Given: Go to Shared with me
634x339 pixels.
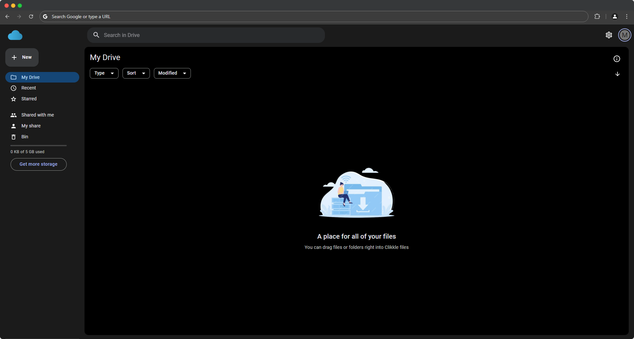Looking at the screenshot, I should click(x=42, y=115).
